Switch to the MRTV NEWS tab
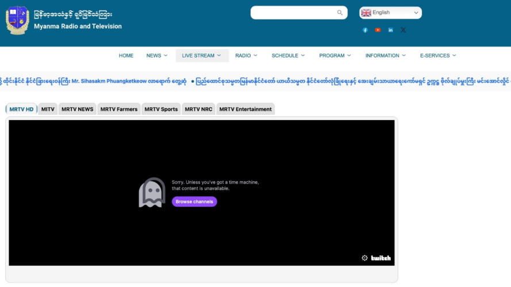Image resolution: width=511 pixels, height=287 pixels. point(77,109)
